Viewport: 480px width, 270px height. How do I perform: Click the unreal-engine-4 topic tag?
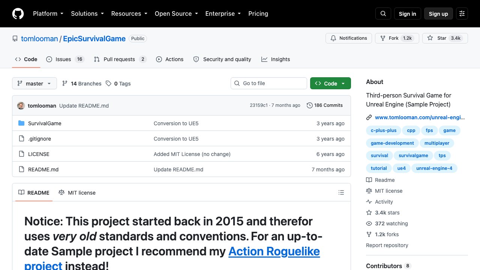[x=434, y=168]
